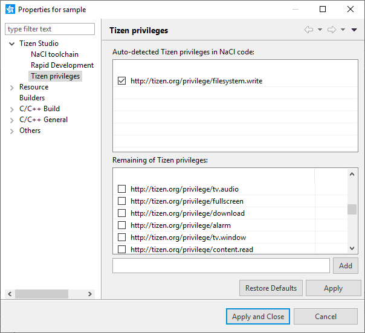
Task: Expand the C/C++ Build node
Action: coord(12,109)
